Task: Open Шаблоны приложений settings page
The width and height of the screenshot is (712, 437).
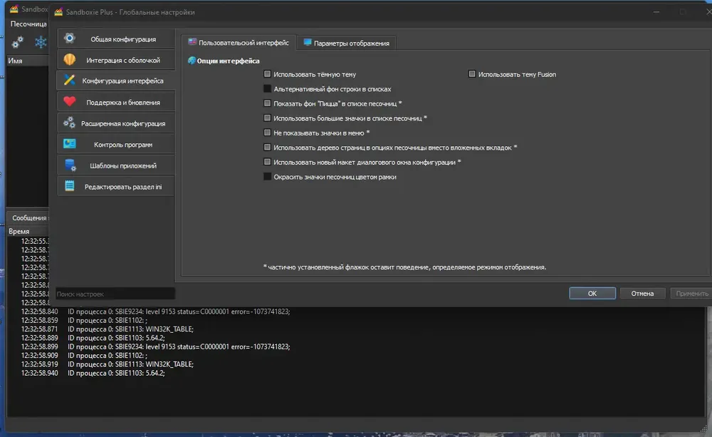Action: point(116,165)
